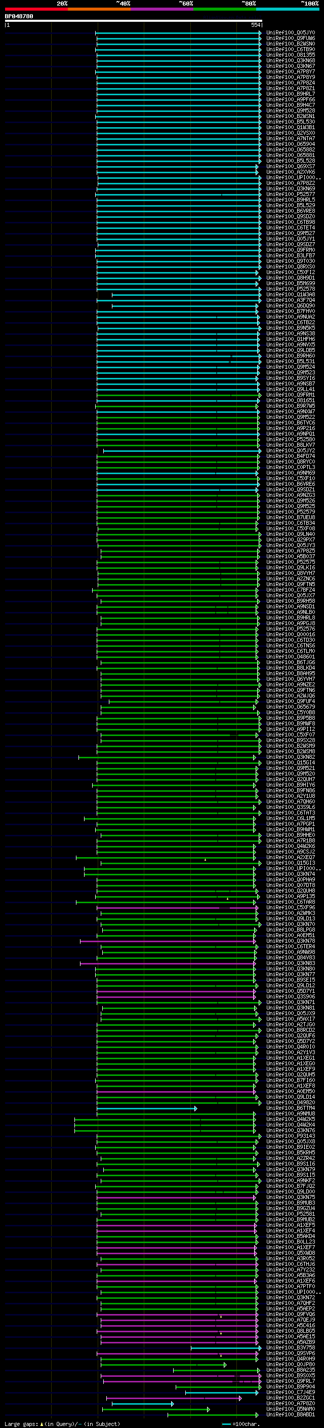Click the purple ~60% identity color segment

(161, 9)
